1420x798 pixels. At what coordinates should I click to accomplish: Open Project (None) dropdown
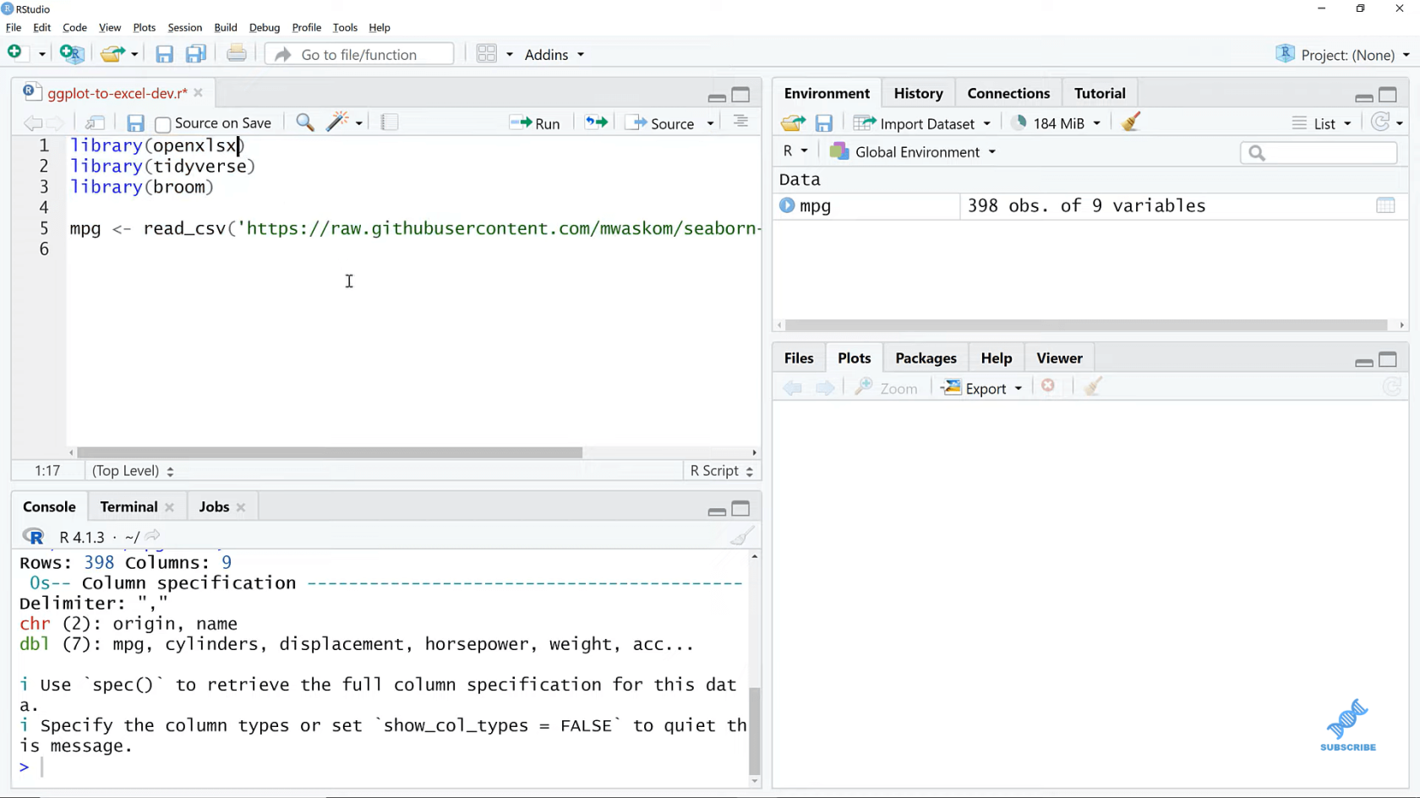(1343, 54)
